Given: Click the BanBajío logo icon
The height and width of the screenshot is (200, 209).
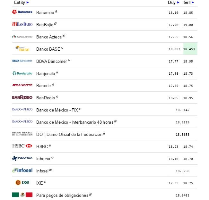Looking at the screenshot, I should tap(22, 24).
